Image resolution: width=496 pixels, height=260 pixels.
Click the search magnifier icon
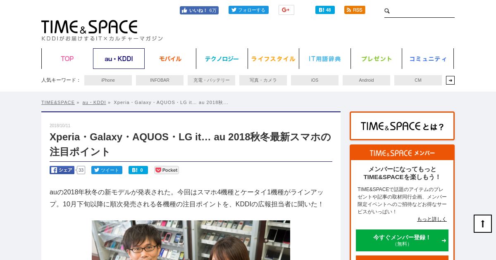pos(387,11)
